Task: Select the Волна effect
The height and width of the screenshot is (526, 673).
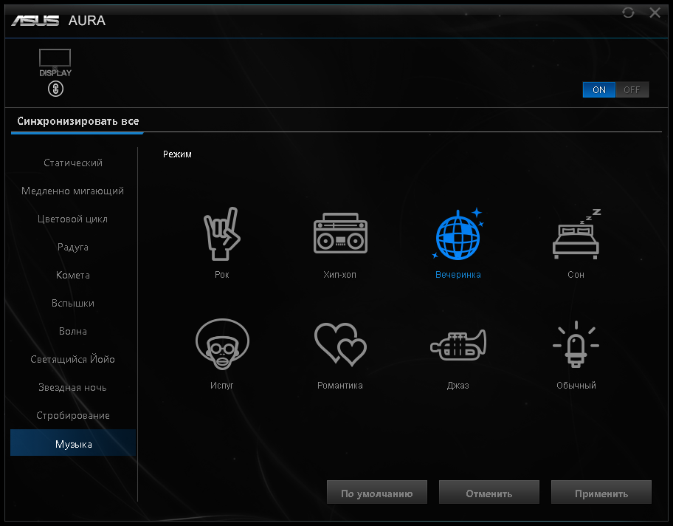Action: tap(73, 331)
